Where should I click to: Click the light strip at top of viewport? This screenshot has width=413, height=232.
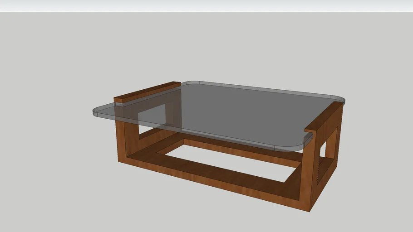pos(206,5)
